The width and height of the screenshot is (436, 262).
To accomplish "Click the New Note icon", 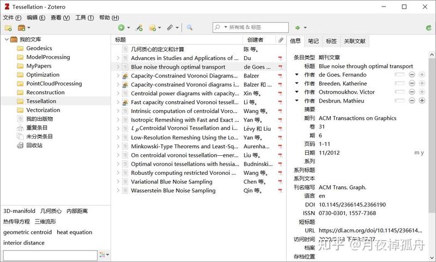I will (x=153, y=27).
